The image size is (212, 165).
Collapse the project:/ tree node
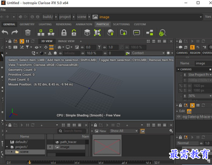(7, 147)
